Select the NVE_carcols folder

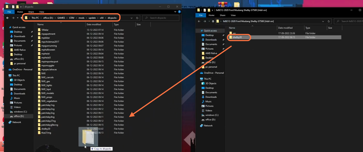[x=47, y=77]
